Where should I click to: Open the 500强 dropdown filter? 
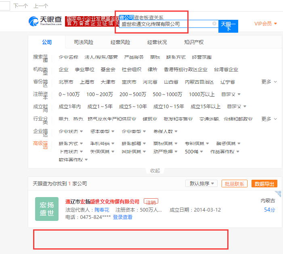(194, 152)
